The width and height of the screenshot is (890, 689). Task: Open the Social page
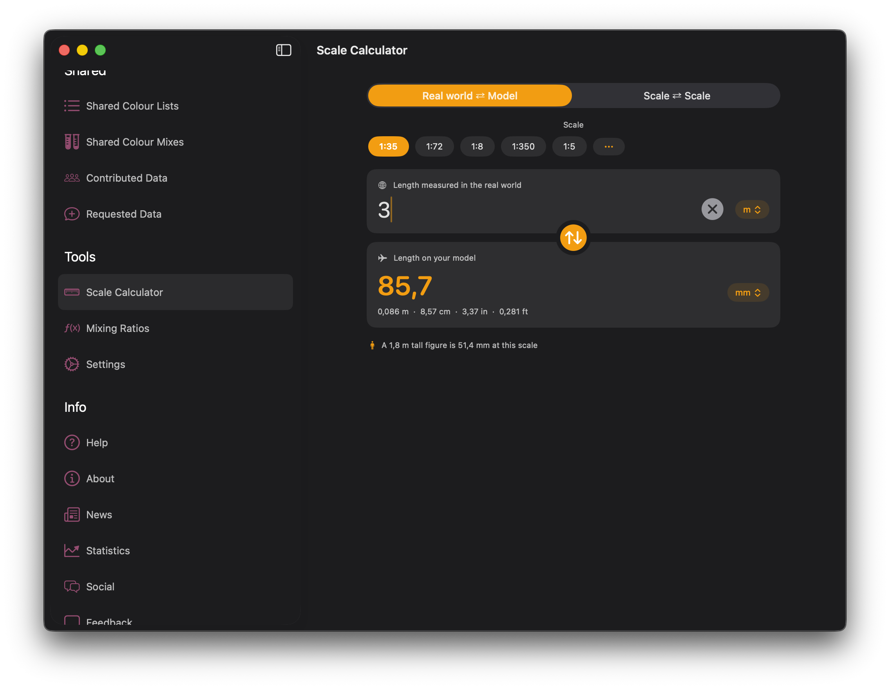175,586
